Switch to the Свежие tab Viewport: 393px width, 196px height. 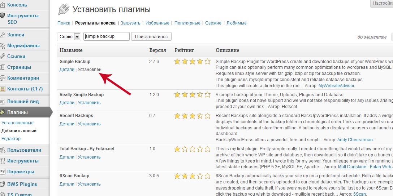click(x=213, y=23)
